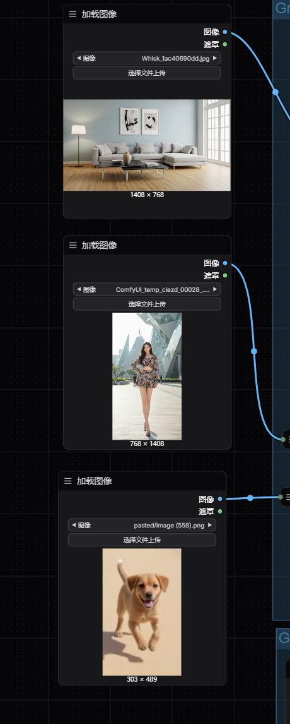Click 选择文件上传 under Whisk image selector
Screen dimensions: 290x724
point(147,73)
